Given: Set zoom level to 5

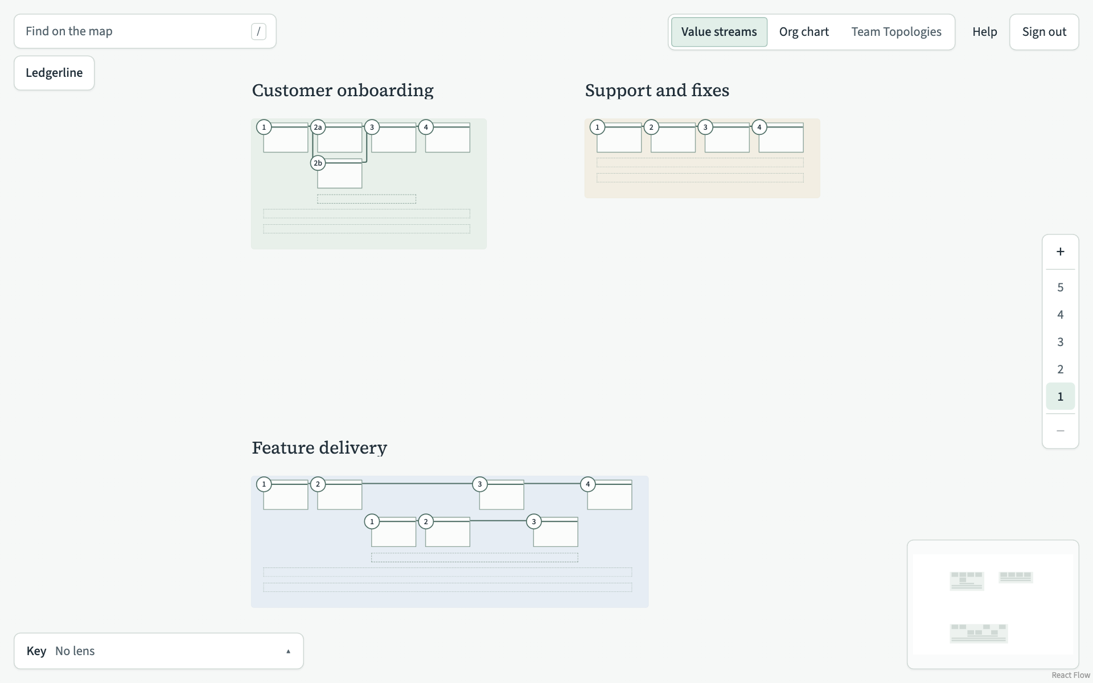Looking at the screenshot, I should 1060,287.
